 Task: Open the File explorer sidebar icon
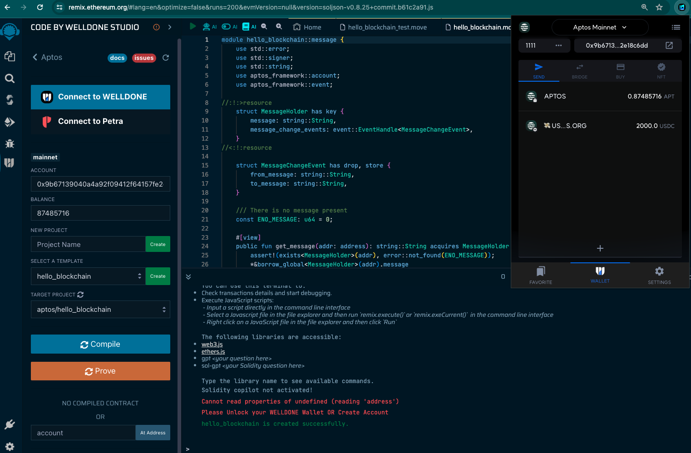point(10,56)
